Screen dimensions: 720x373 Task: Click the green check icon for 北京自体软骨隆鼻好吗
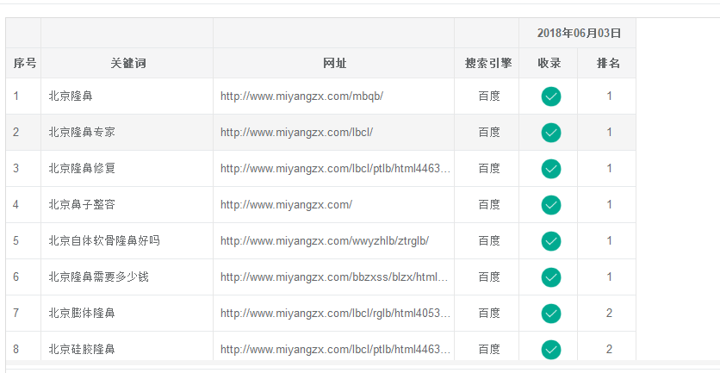(x=551, y=241)
